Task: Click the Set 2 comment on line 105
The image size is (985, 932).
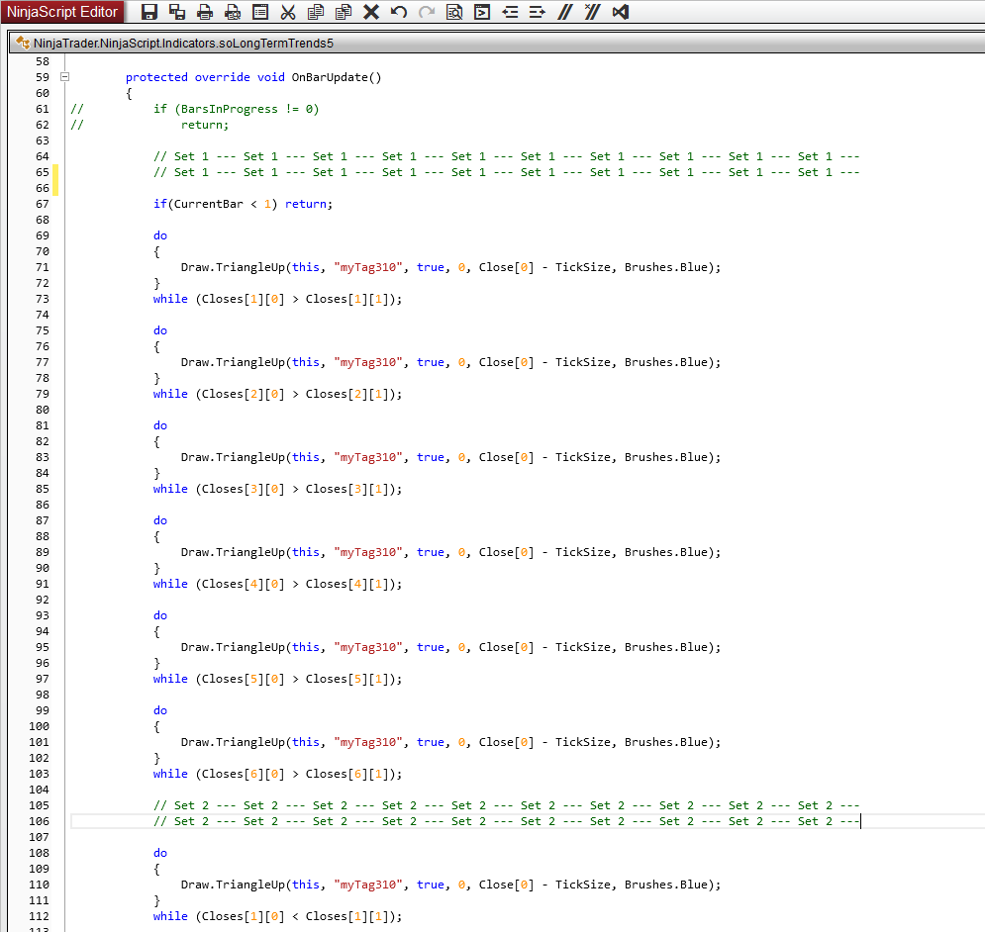Action: [506, 805]
